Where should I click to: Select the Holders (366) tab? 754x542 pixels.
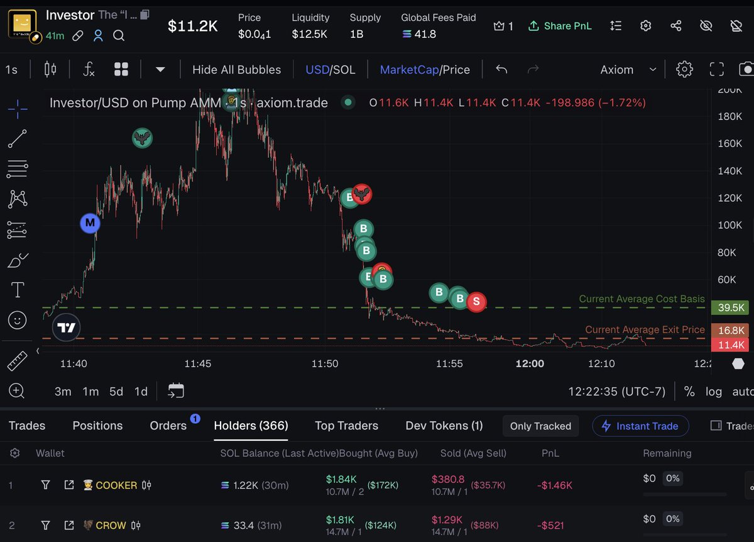point(251,426)
